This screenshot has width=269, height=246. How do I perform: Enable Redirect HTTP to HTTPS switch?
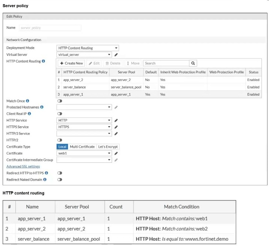coord(60,173)
